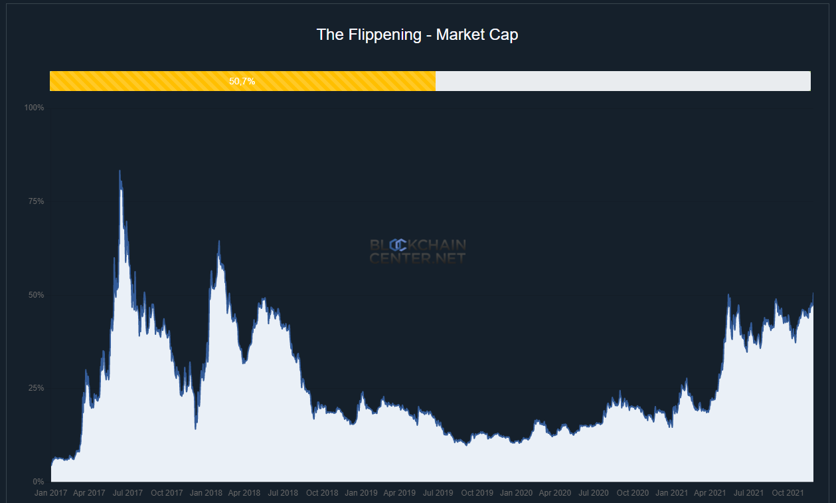The image size is (836, 503).
Task: Click the 25% y-axis label
Action: pos(36,388)
